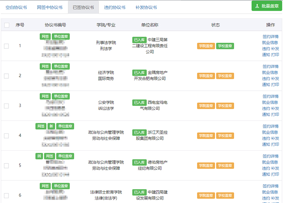The height and width of the screenshot is (203, 283).
Task: Check the checkbox for row 1
Action: pos(6,46)
